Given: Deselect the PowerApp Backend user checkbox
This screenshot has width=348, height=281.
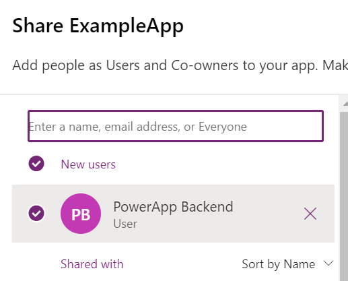Looking at the screenshot, I should pos(36,213).
